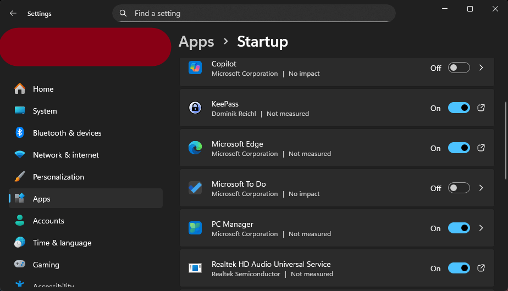Turn on Microsoft To Do startup

coord(459,188)
